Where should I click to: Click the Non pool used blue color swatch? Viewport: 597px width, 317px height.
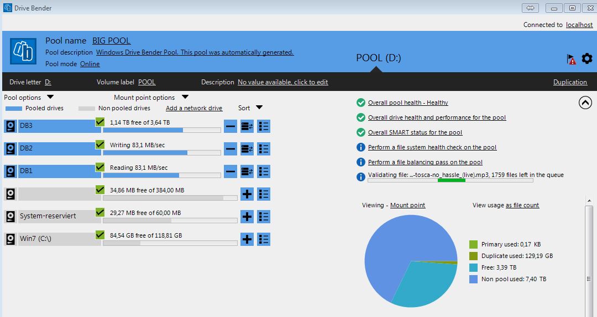coord(473,279)
